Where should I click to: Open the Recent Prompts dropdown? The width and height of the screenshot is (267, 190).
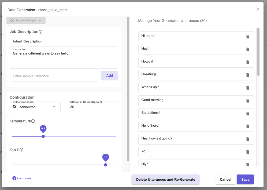click(x=26, y=21)
